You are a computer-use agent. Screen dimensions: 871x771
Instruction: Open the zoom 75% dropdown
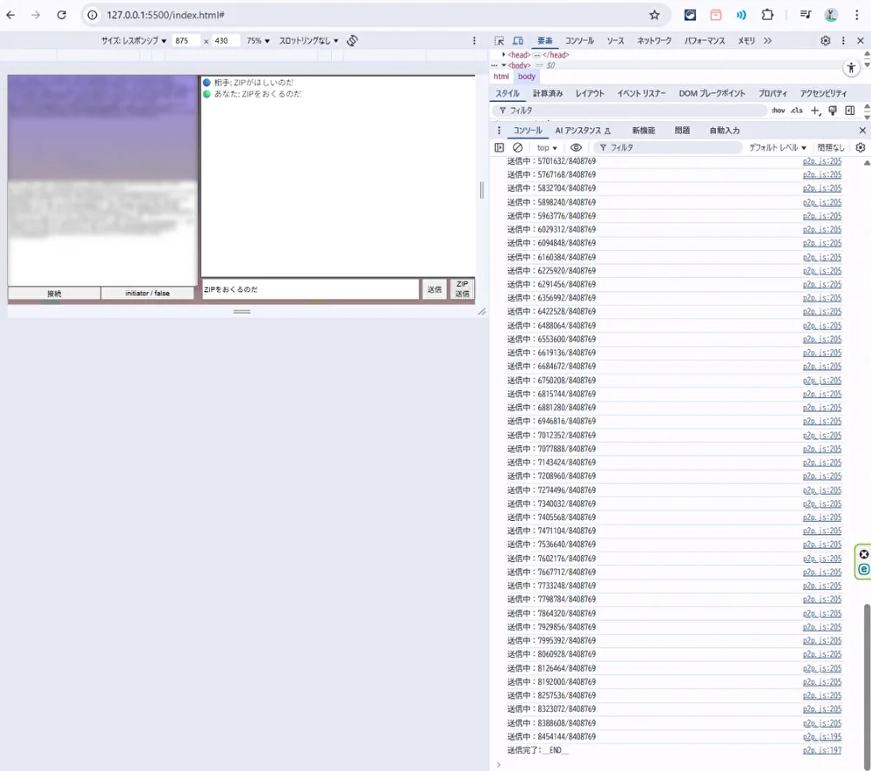pos(258,41)
